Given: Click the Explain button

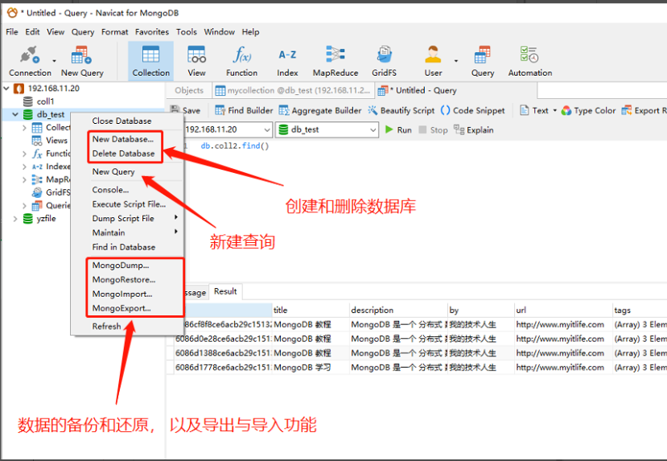Looking at the screenshot, I should (473, 130).
